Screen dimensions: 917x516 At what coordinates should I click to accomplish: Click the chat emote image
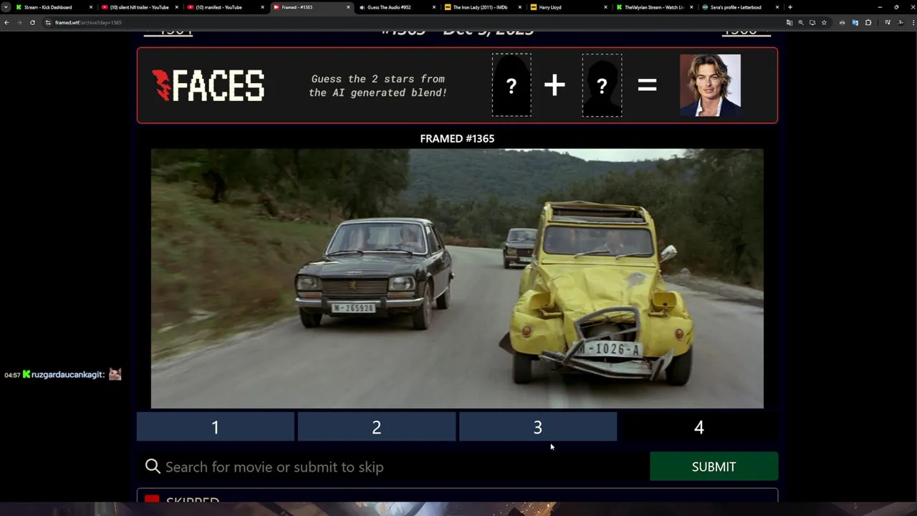click(115, 374)
